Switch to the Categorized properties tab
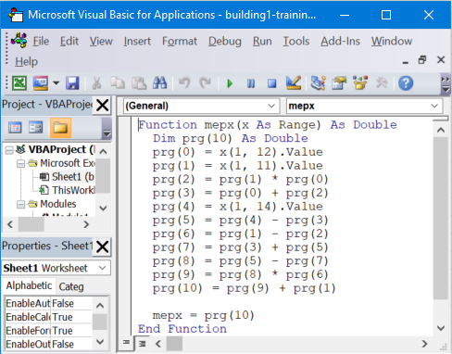The image size is (452, 354). tap(71, 286)
